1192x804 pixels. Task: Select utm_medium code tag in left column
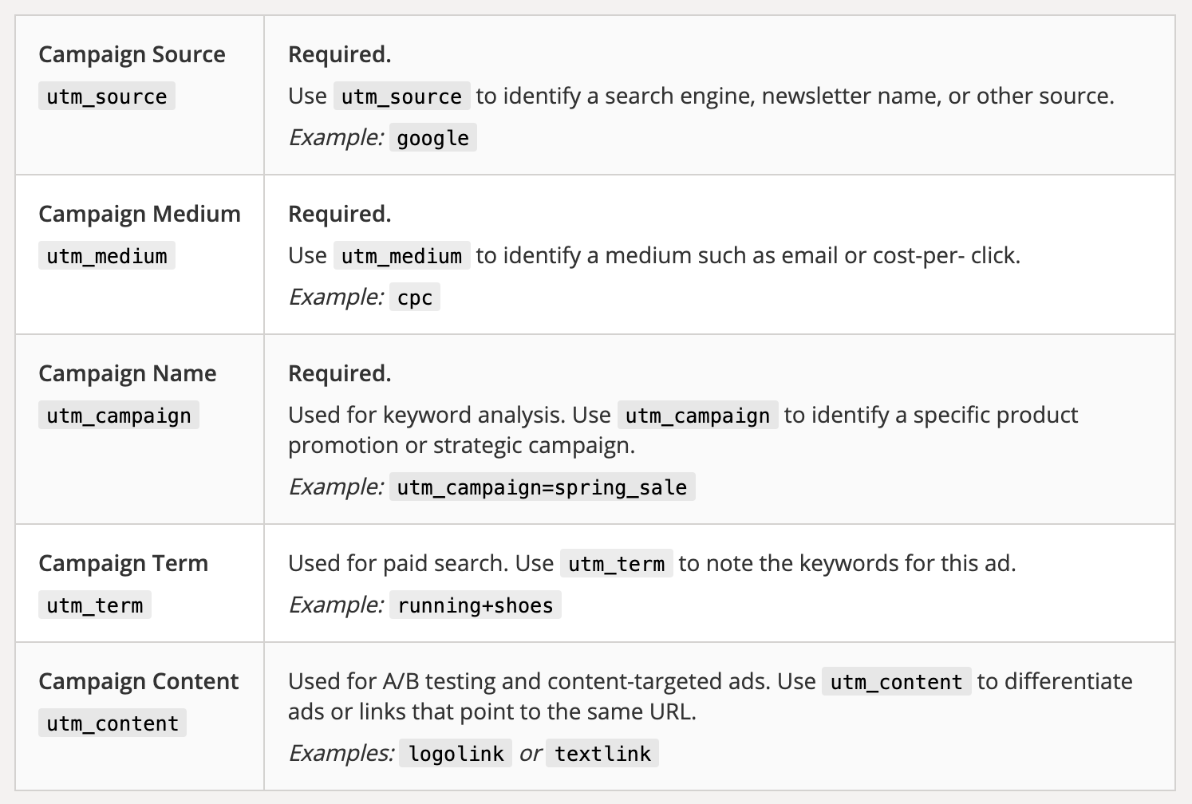(107, 256)
